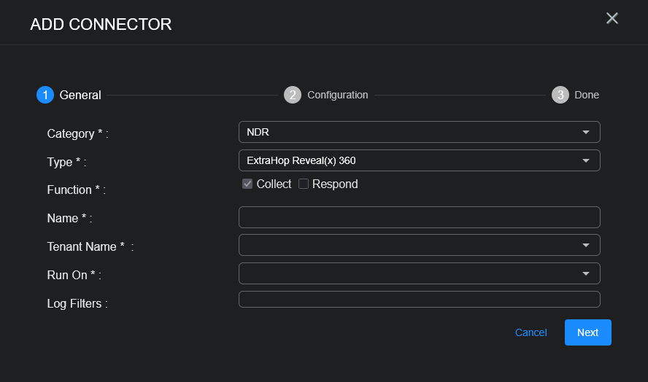Select the Configuration step label
This screenshot has height=382, width=648.
click(337, 95)
